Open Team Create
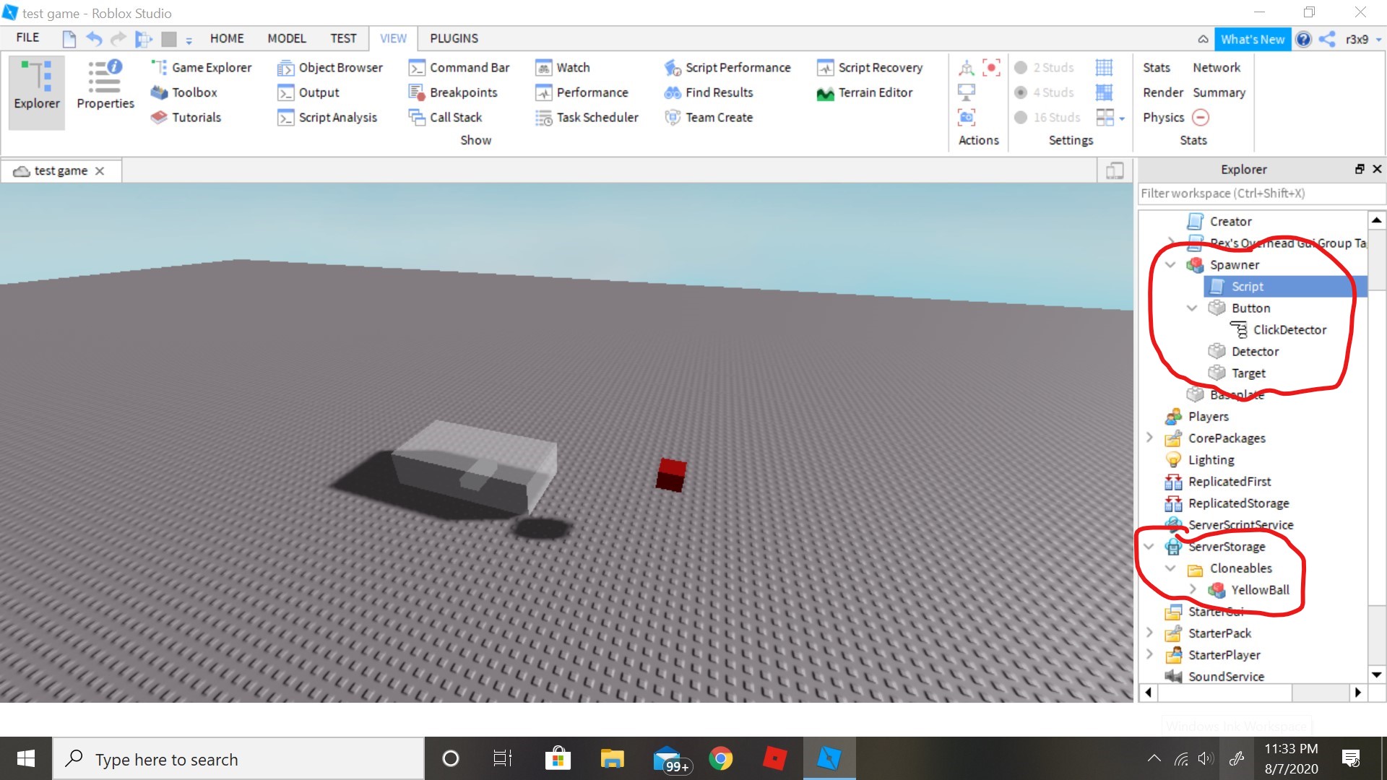Image resolution: width=1387 pixels, height=780 pixels. pyautogui.click(x=709, y=117)
